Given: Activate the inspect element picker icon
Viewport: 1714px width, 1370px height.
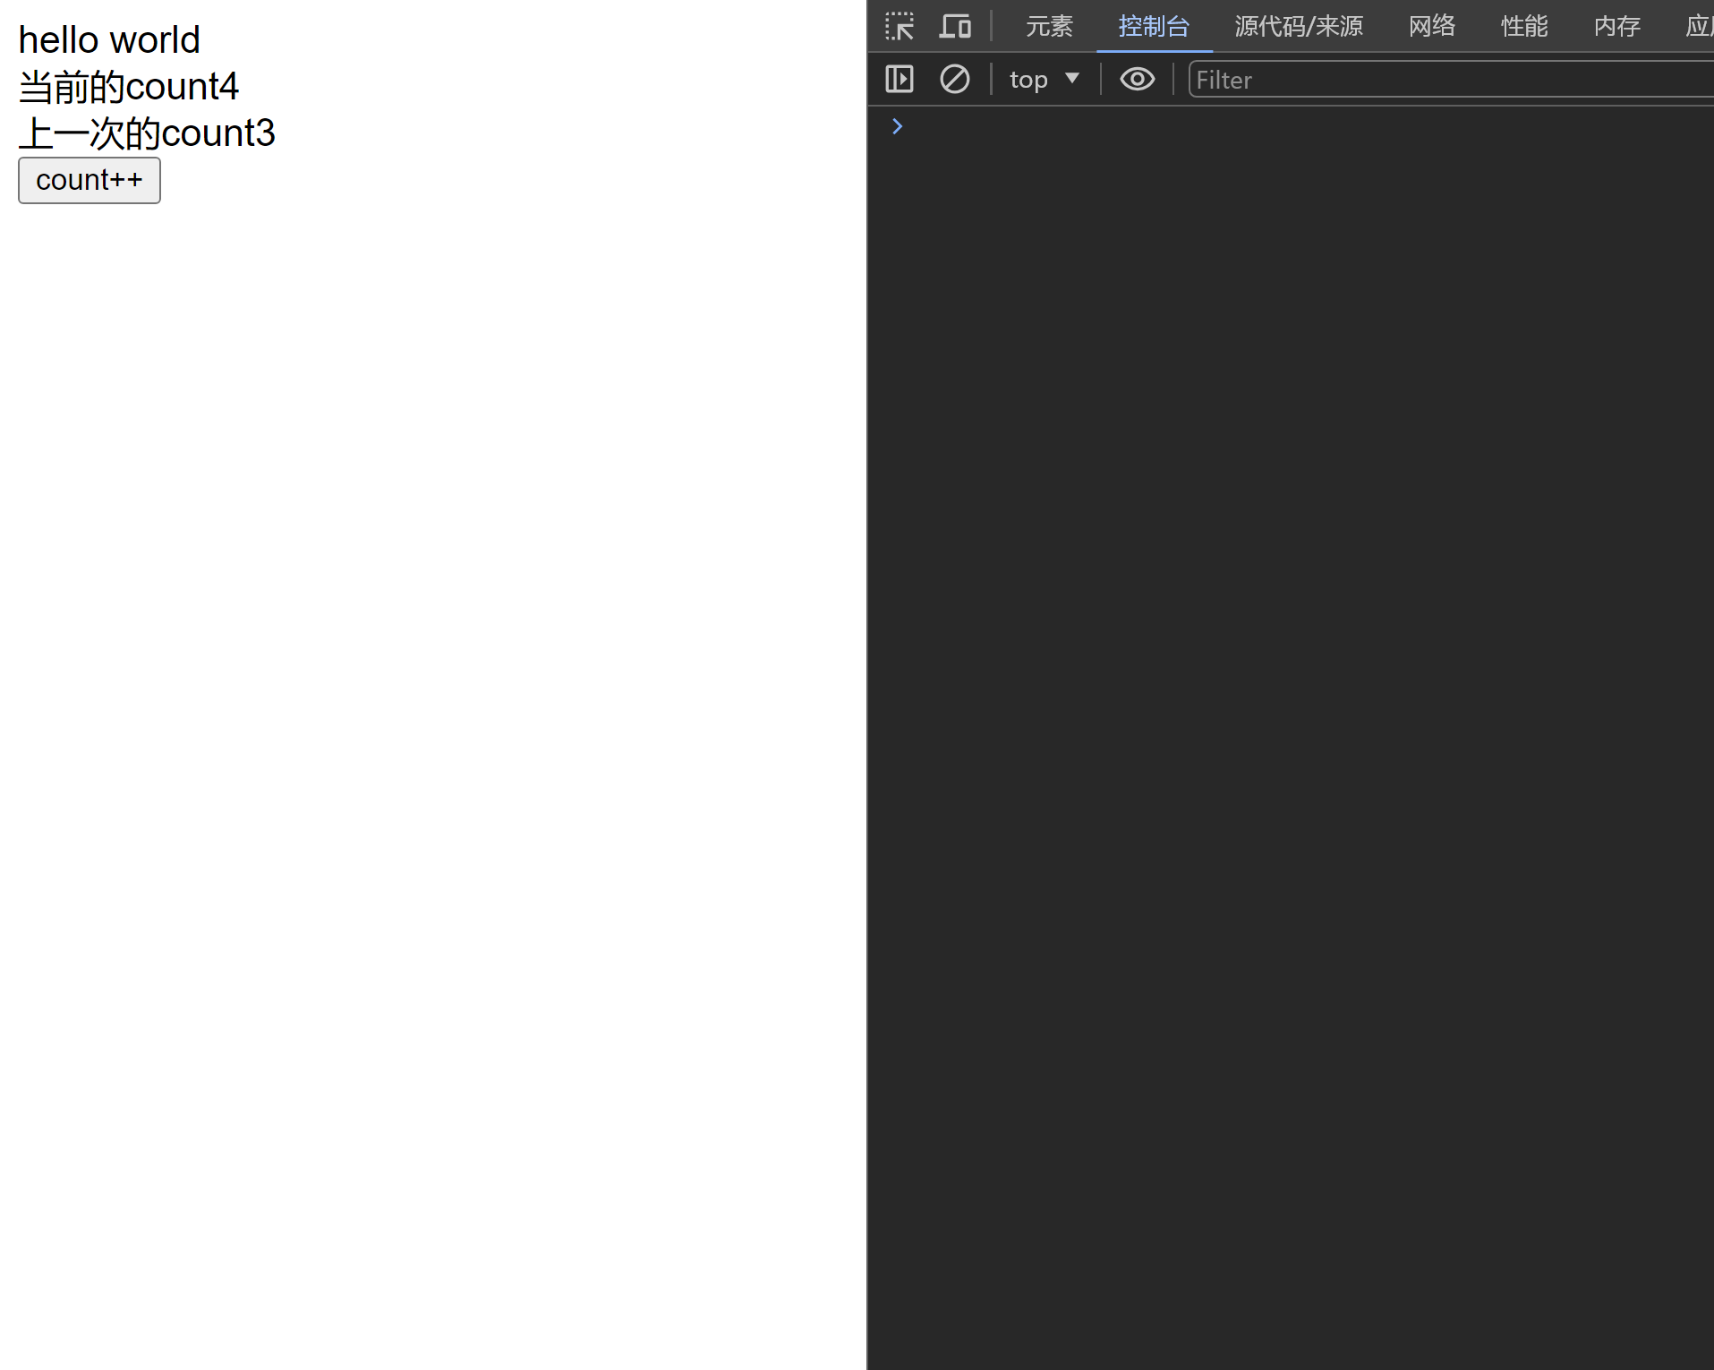Looking at the screenshot, I should tap(900, 26).
